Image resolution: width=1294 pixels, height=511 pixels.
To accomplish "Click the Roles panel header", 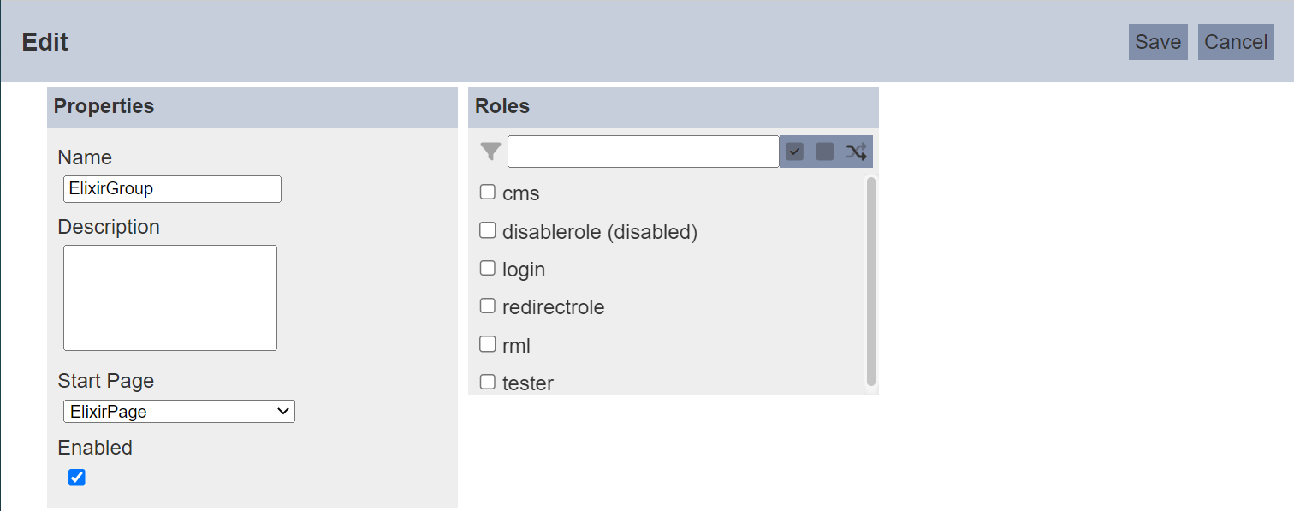I will click(x=674, y=107).
